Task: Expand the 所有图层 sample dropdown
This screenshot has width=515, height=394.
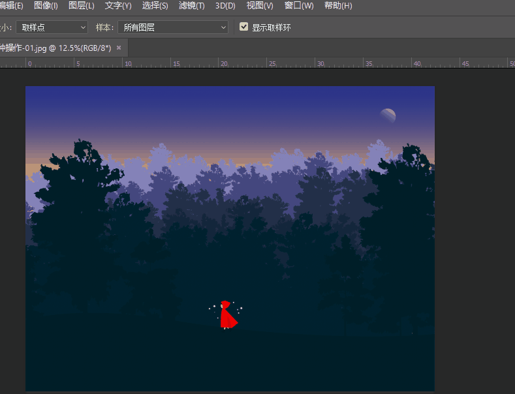Action: (173, 27)
